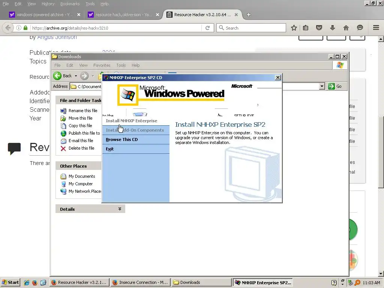Image resolution: width=384 pixels, height=288 pixels.
Task: Click Exit in NHHXP setup dialog
Action: 110,149
